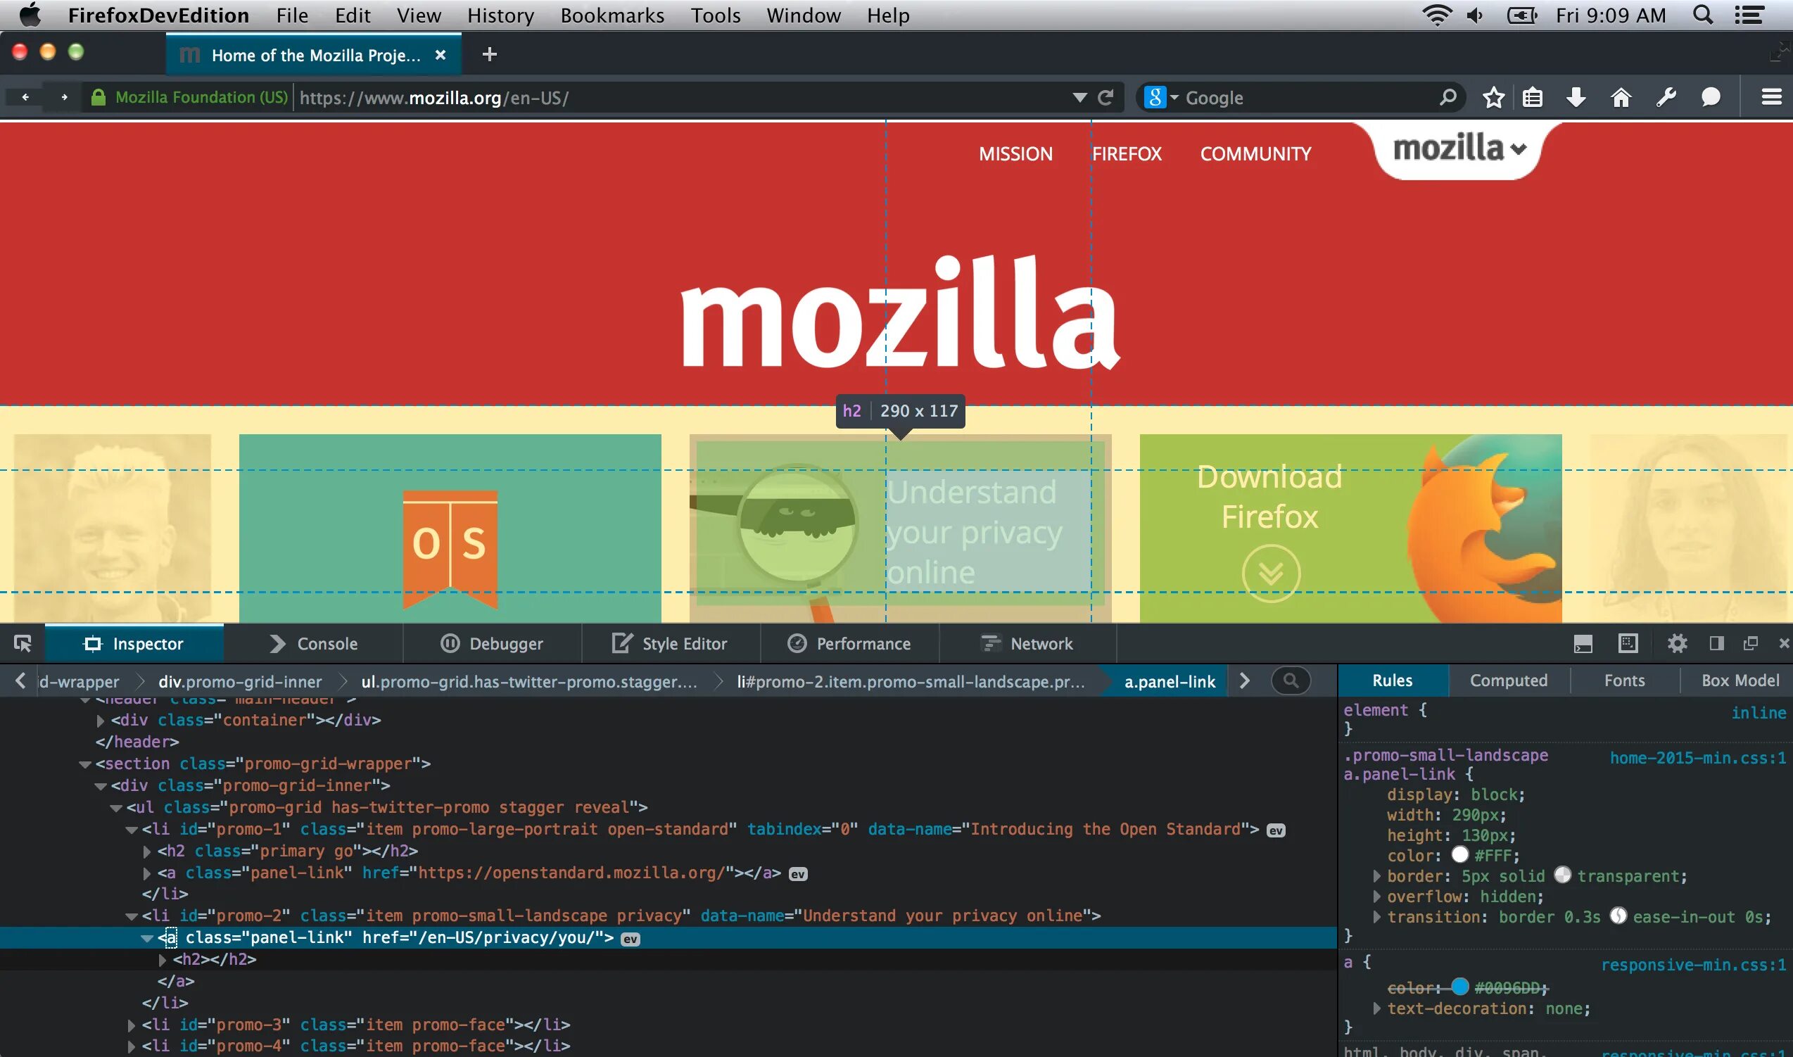Open the developer tools wrench icon
Screen dimensions: 1793x1057
click(1666, 98)
